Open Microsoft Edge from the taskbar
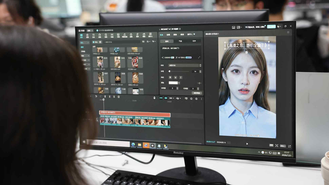Viewport: 329px width, 185px height. click(x=133, y=145)
